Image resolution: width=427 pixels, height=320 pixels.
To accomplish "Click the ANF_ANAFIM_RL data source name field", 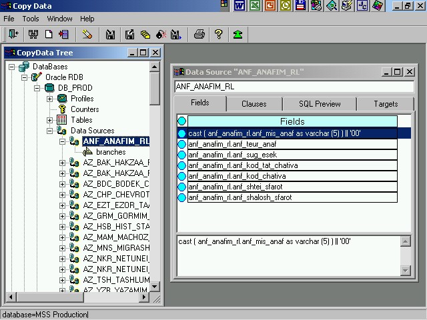I will point(294,87).
